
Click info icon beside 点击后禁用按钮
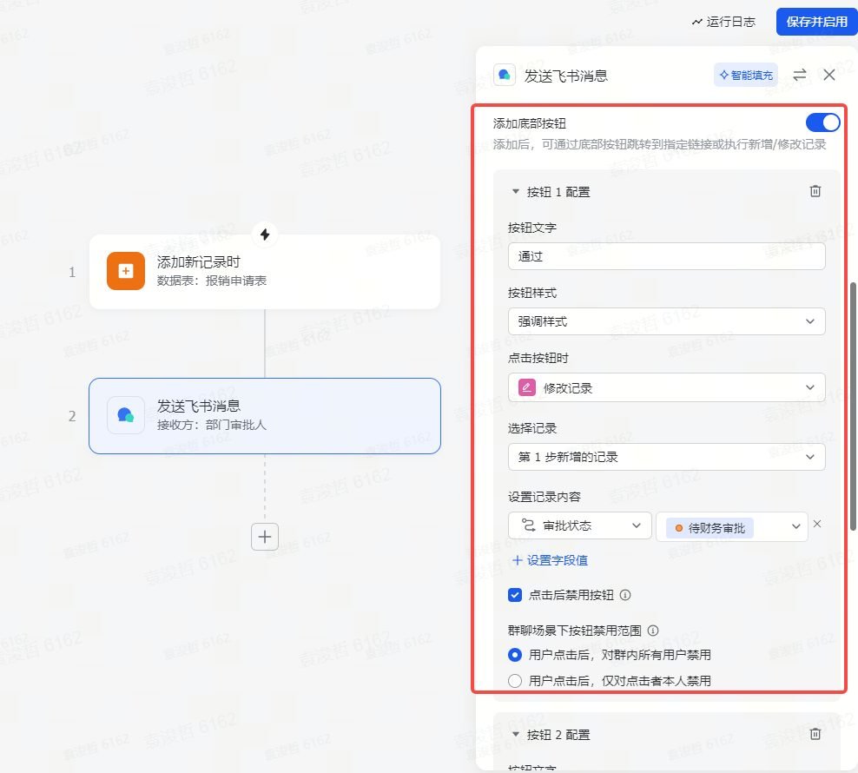click(625, 595)
